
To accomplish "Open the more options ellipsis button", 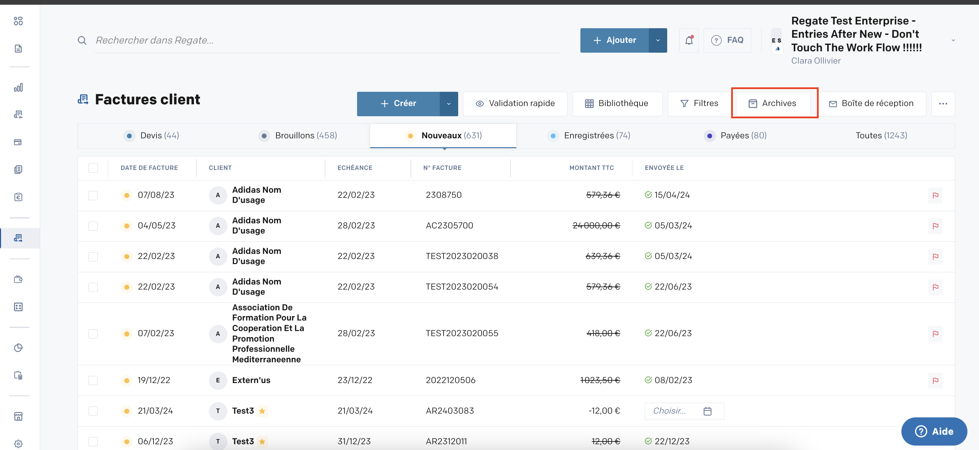I will [x=943, y=104].
